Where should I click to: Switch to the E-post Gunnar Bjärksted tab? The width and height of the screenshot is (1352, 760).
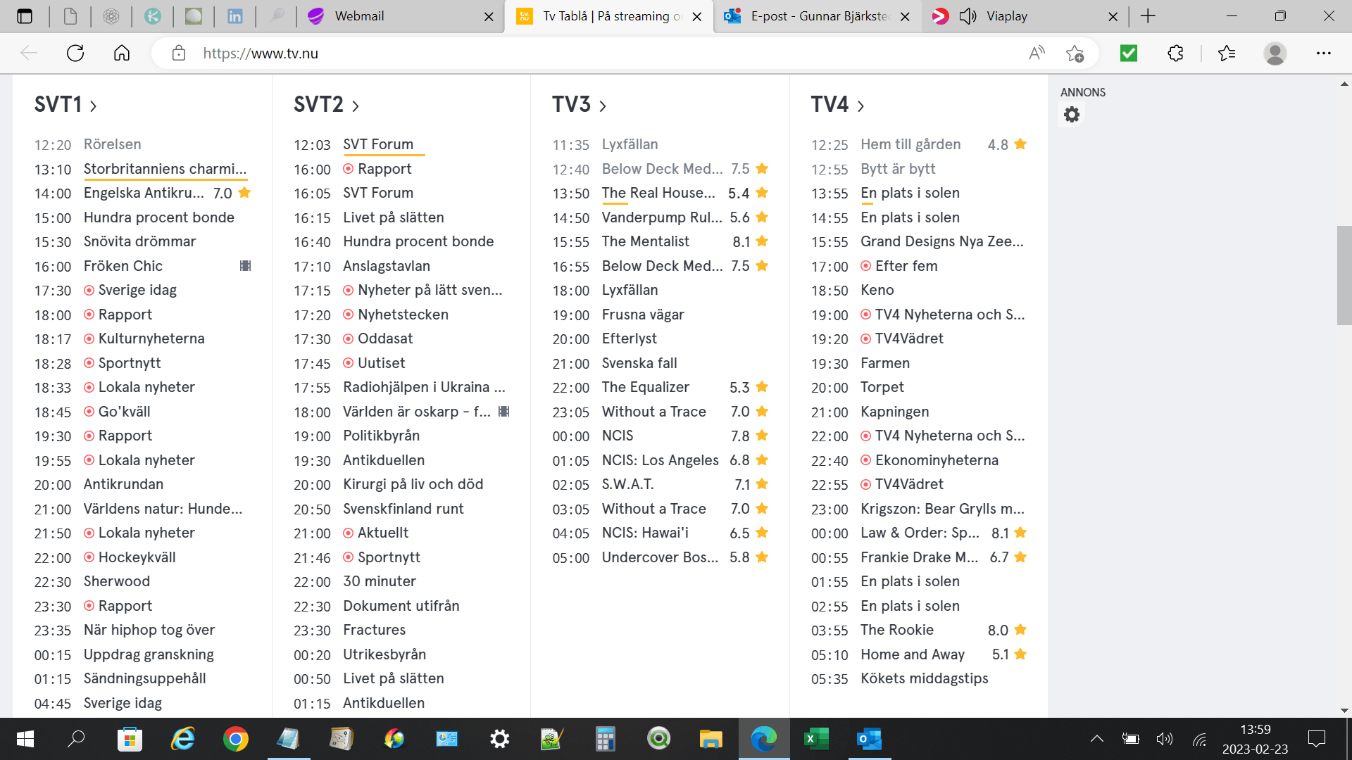[819, 16]
